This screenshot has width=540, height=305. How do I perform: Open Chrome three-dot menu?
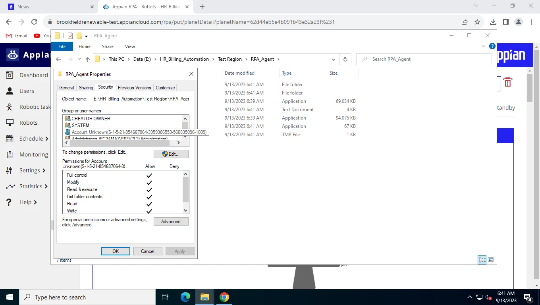[x=531, y=22]
